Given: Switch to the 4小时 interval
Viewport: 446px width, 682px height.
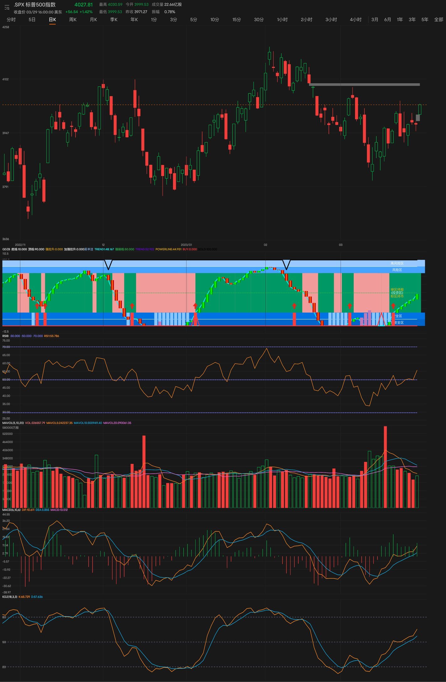Looking at the screenshot, I should [356, 19].
